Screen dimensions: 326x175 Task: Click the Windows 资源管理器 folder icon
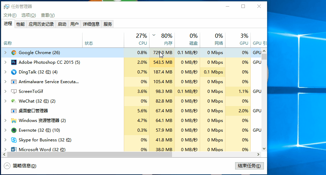click(x=14, y=121)
